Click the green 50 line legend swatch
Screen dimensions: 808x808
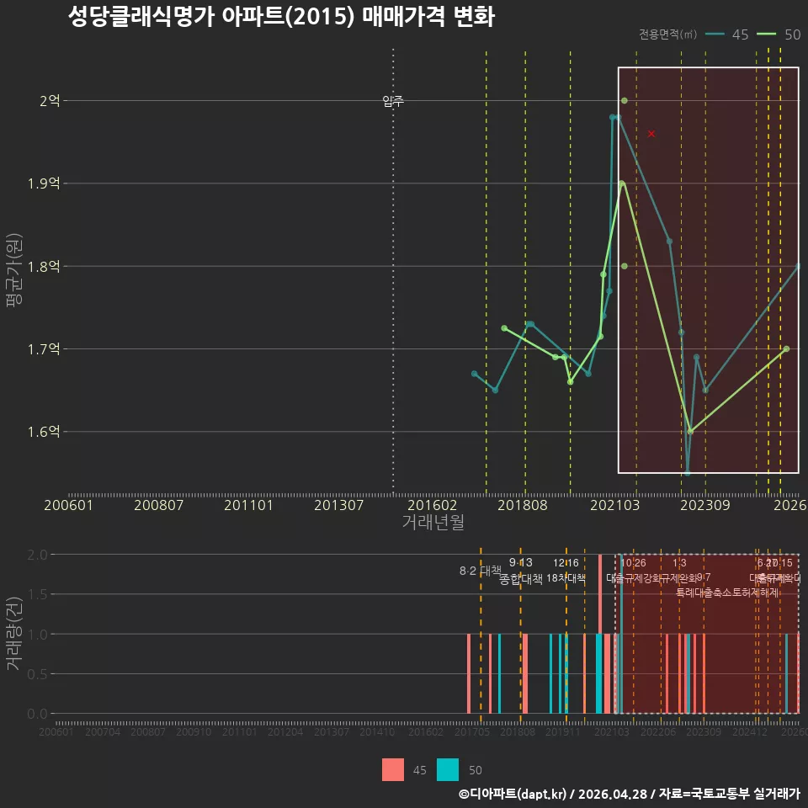tap(766, 35)
